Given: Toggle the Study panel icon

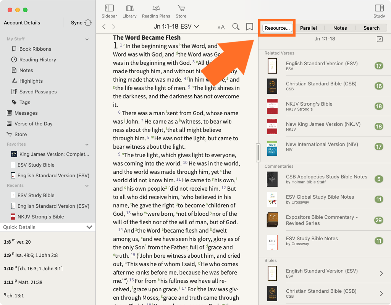Looking at the screenshot, I should (379, 8).
